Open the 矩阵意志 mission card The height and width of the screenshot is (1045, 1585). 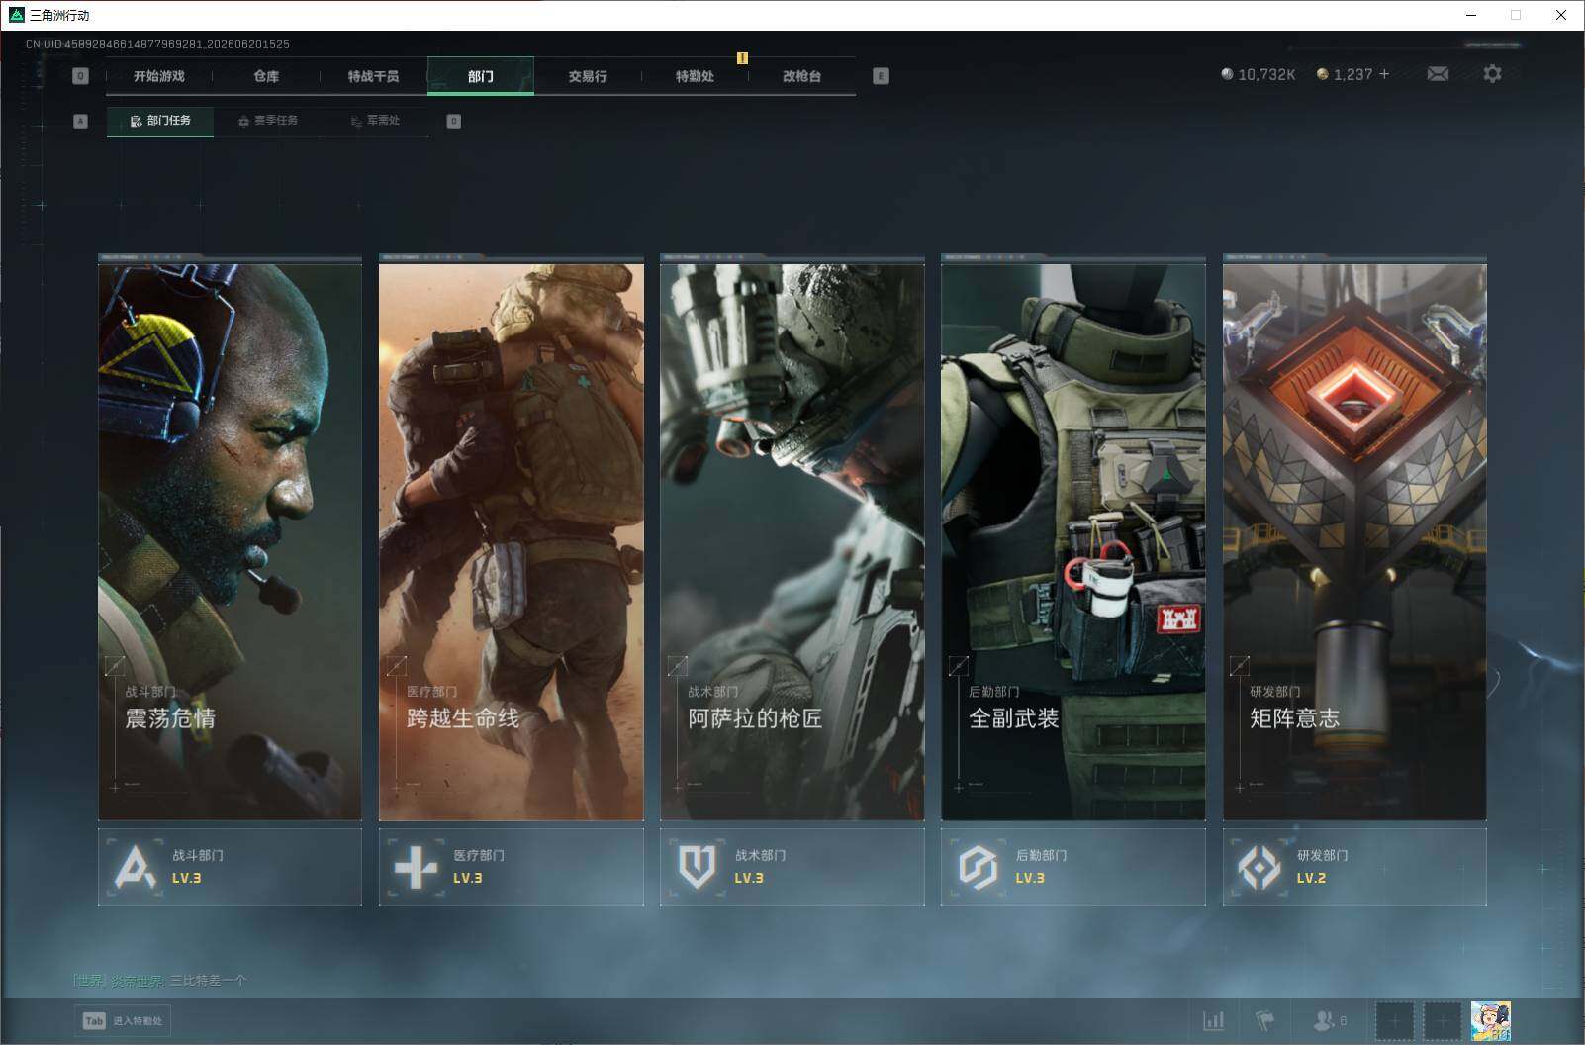point(1354,538)
